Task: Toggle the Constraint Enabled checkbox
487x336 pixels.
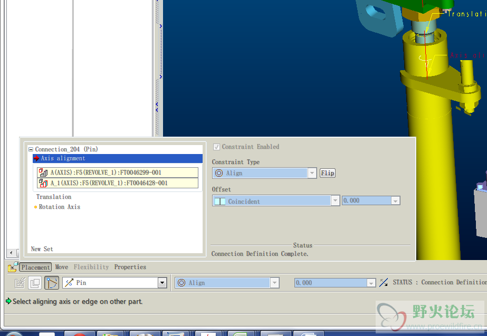Action: (216, 147)
